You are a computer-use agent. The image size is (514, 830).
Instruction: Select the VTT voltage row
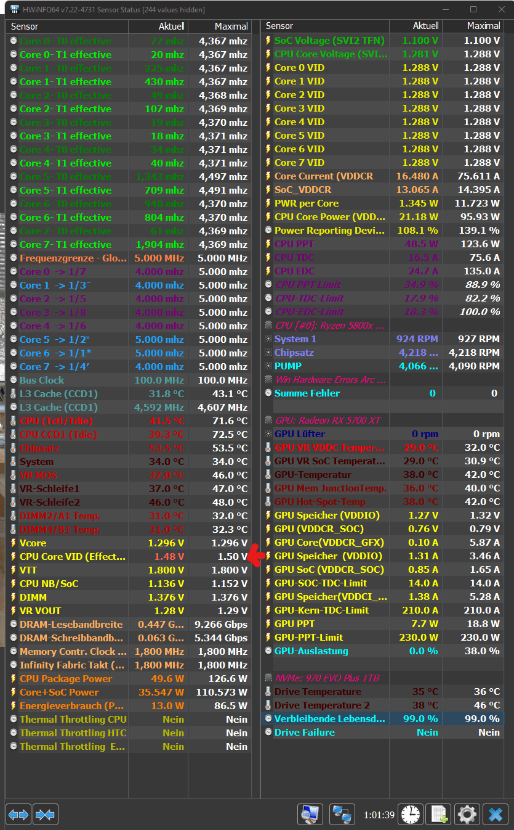129,570
